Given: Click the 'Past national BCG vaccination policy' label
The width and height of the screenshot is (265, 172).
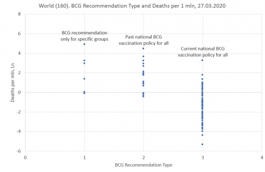Looking at the screenshot, I should [144, 40].
